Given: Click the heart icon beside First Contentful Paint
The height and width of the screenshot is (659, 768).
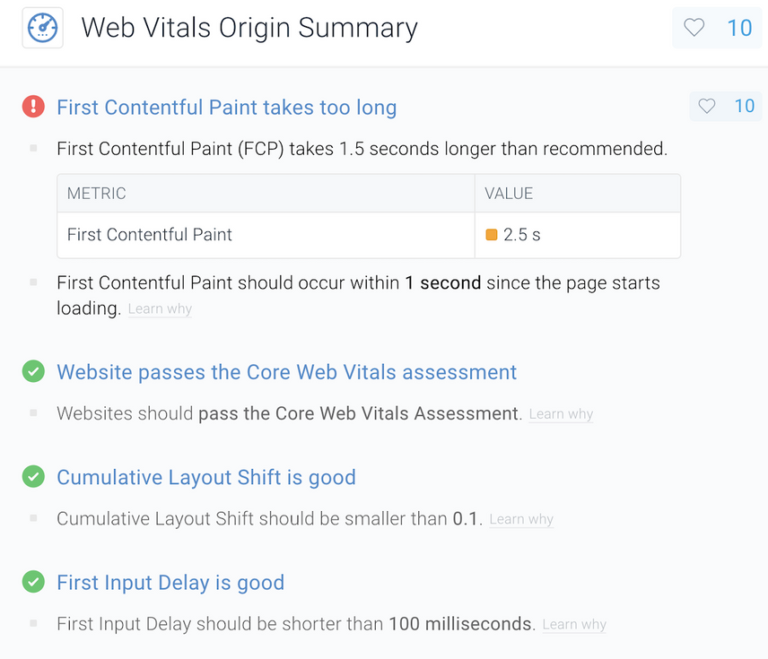Looking at the screenshot, I should (707, 106).
